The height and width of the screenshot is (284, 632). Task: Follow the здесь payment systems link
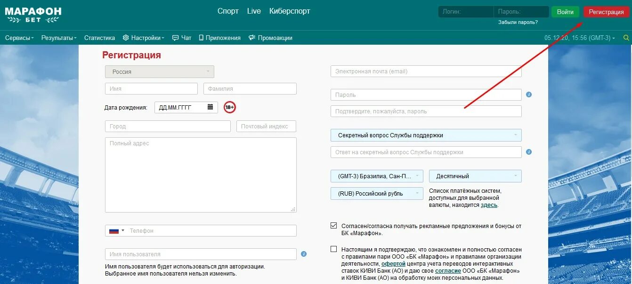pyautogui.click(x=489, y=205)
